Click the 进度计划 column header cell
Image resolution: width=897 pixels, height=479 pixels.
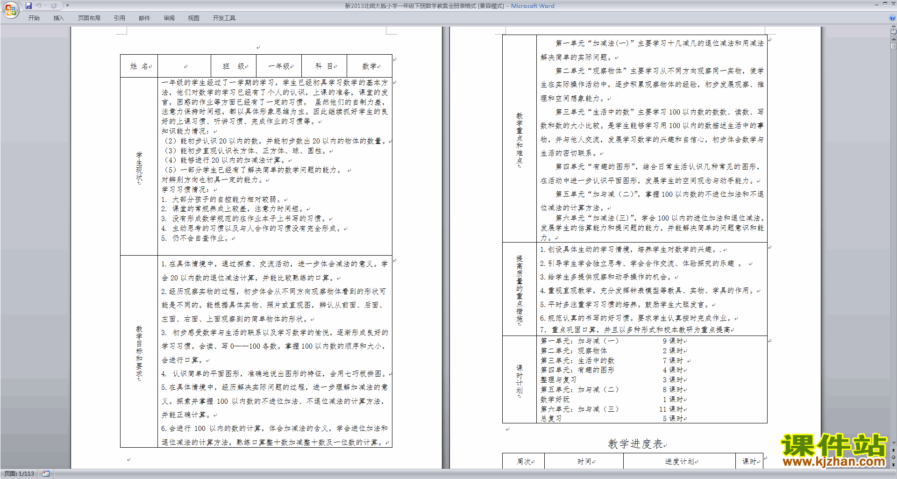pyautogui.click(x=680, y=461)
